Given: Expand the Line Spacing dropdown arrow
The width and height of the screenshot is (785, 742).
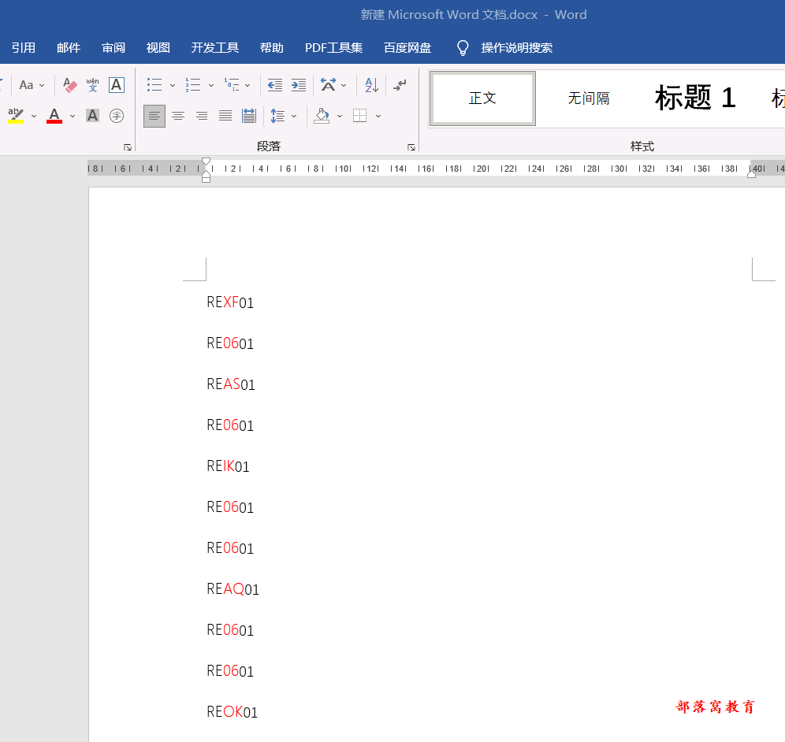Looking at the screenshot, I should point(295,116).
